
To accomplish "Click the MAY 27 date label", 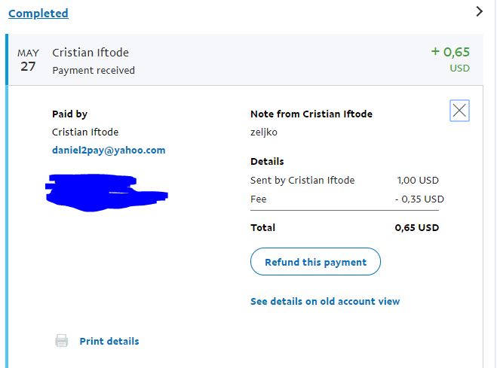I will [x=28, y=60].
